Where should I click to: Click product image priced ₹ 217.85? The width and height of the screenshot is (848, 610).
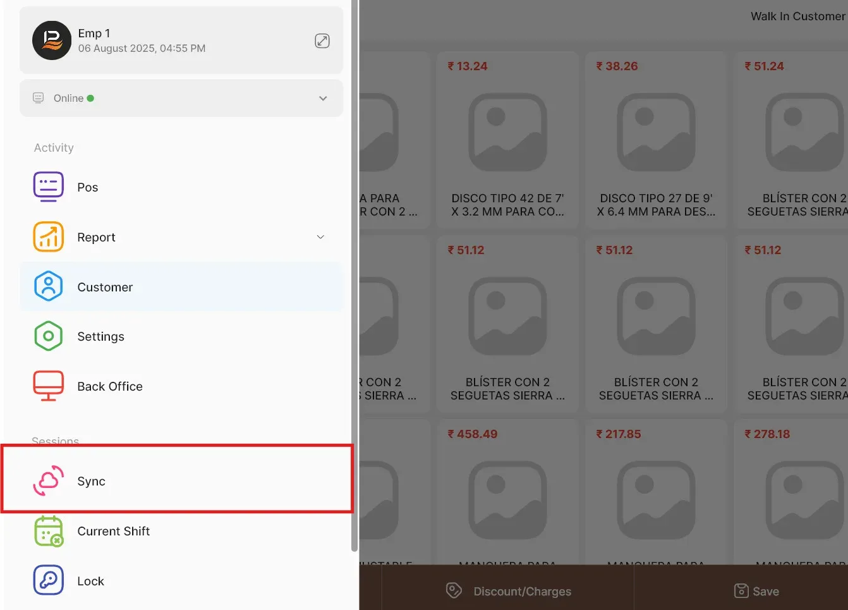coord(656,500)
